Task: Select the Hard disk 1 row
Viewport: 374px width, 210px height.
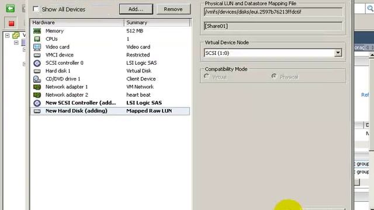Action: tap(110, 71)
